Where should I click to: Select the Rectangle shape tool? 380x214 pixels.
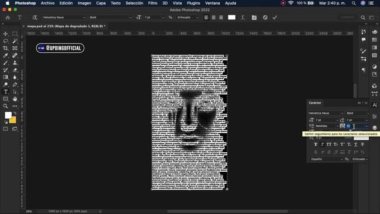5,99
